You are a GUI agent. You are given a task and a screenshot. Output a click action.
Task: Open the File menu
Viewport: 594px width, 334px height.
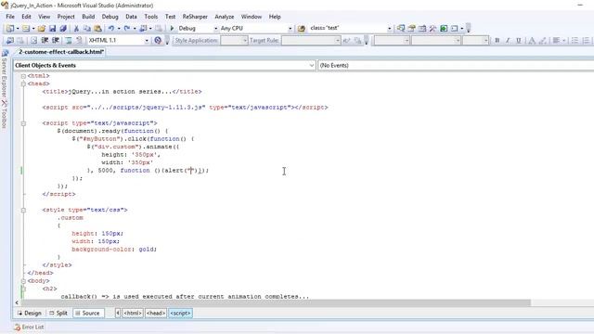(x=10, y=17)
